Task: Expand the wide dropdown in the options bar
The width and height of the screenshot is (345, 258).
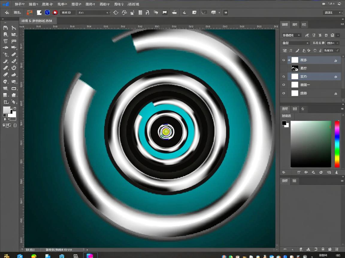Action: click(93, 13)
